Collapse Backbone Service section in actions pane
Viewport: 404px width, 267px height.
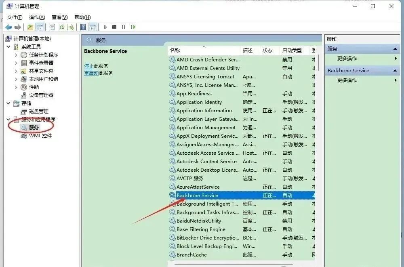[395, 70]
